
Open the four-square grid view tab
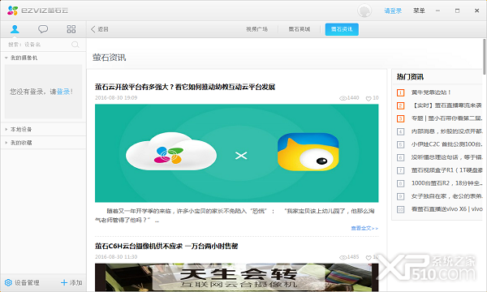(71, 29)
